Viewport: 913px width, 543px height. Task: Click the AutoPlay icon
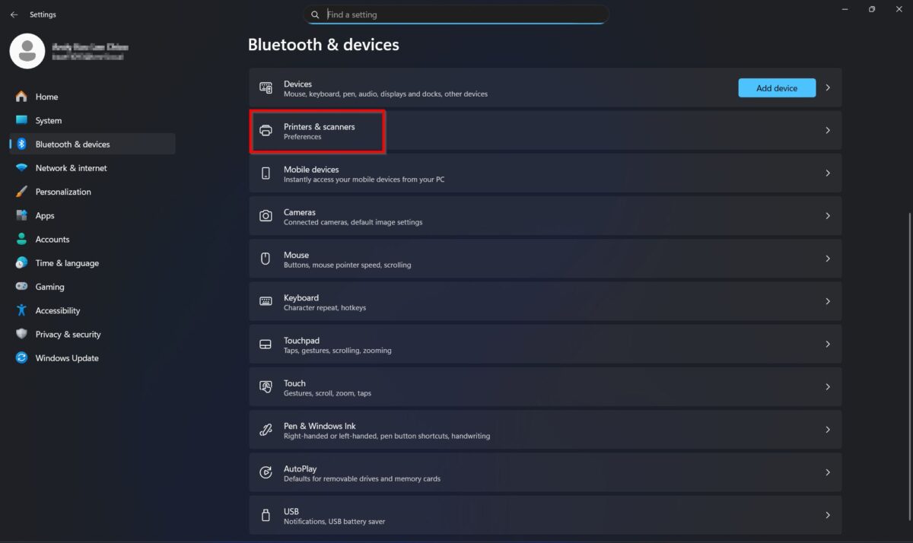(x=266, y=472)
